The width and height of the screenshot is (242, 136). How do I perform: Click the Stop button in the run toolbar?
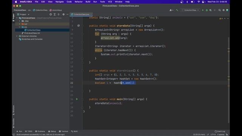[214, 10]
